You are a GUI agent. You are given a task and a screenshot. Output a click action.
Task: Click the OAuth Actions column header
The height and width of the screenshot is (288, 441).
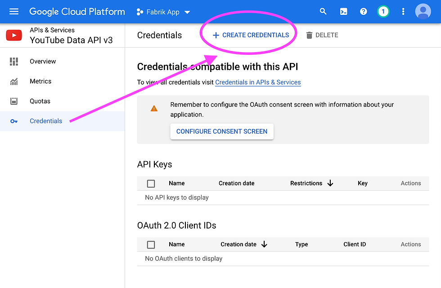410,244
